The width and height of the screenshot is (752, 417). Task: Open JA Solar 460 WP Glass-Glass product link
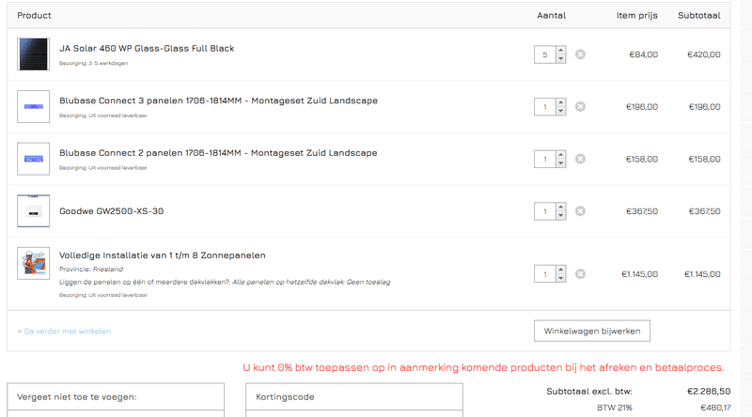pos(147,49)
